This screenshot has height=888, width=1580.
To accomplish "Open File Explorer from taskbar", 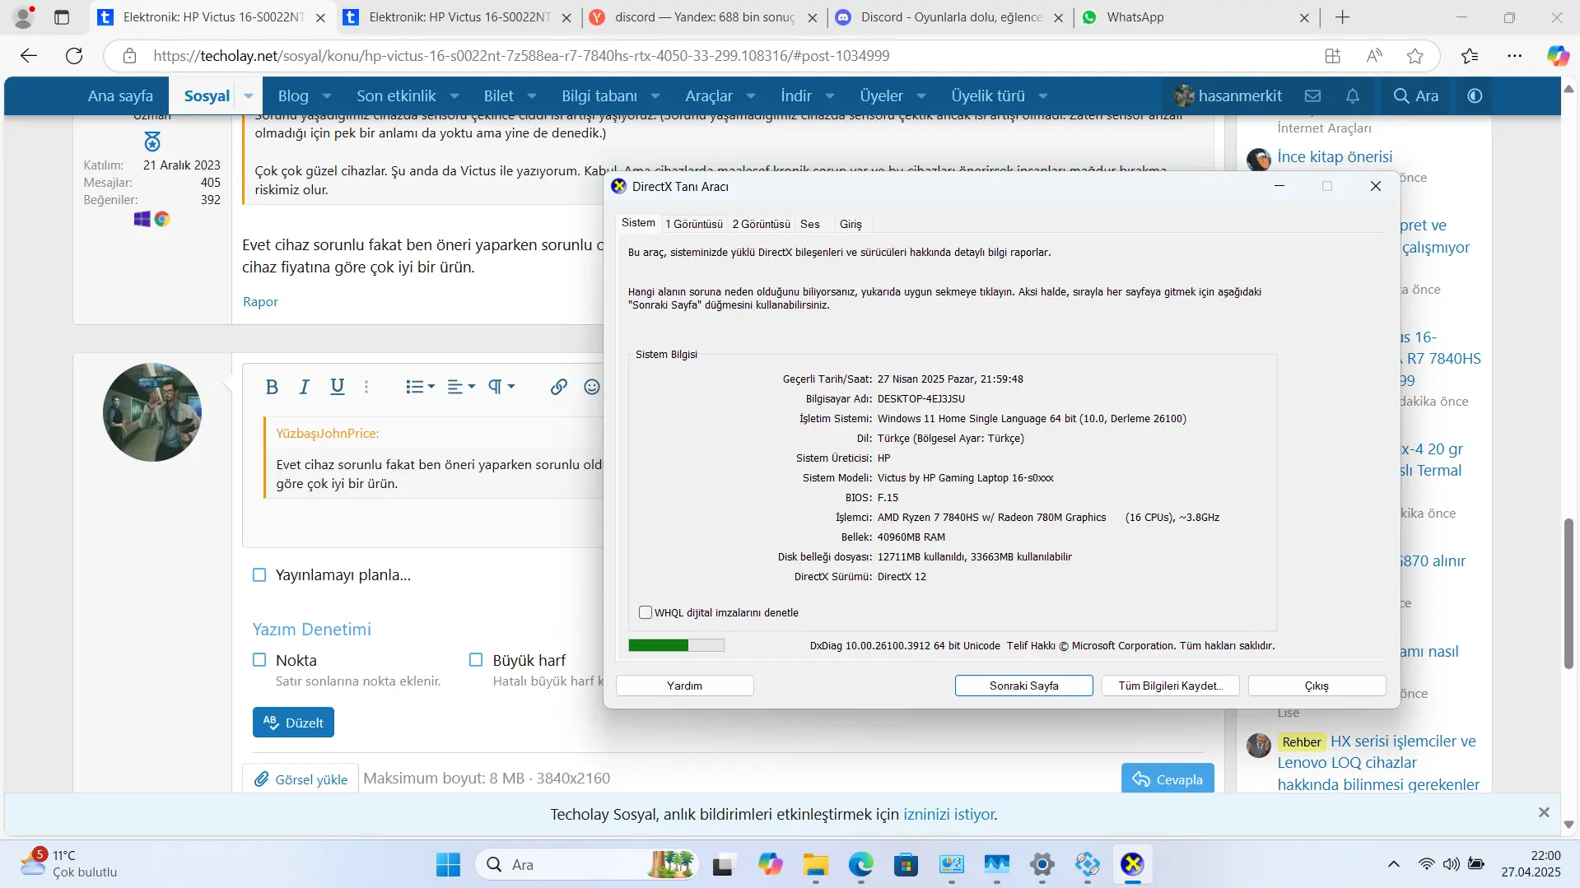I will click(x=816, y=865).
